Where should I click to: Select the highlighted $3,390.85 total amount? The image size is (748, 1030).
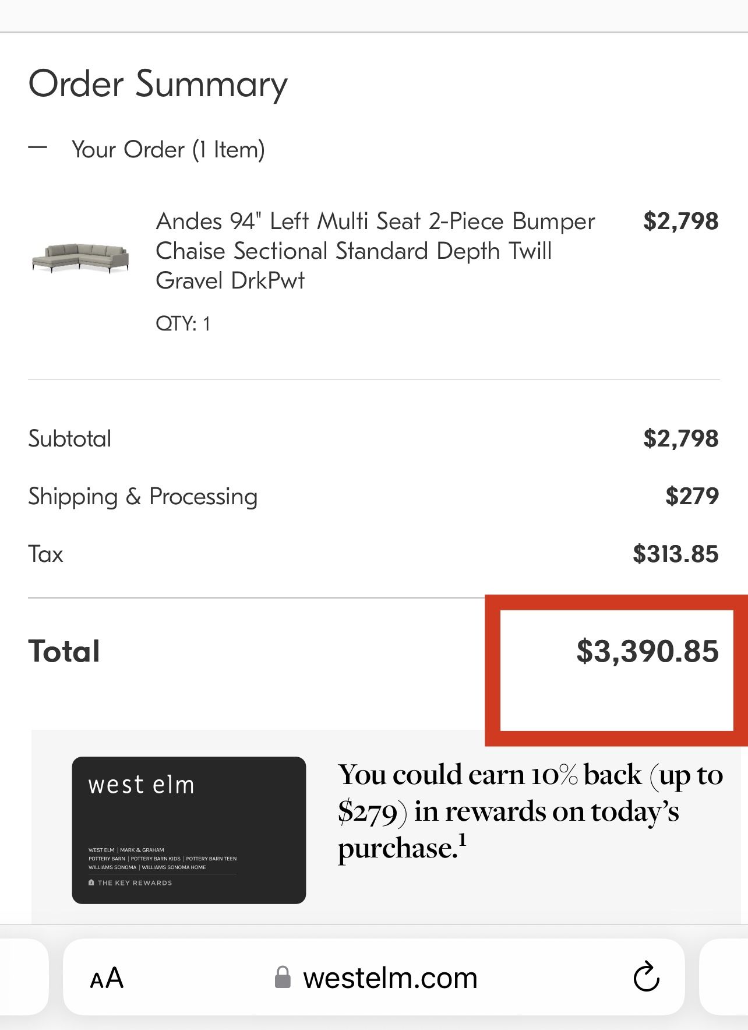click(x=647, y=651)
